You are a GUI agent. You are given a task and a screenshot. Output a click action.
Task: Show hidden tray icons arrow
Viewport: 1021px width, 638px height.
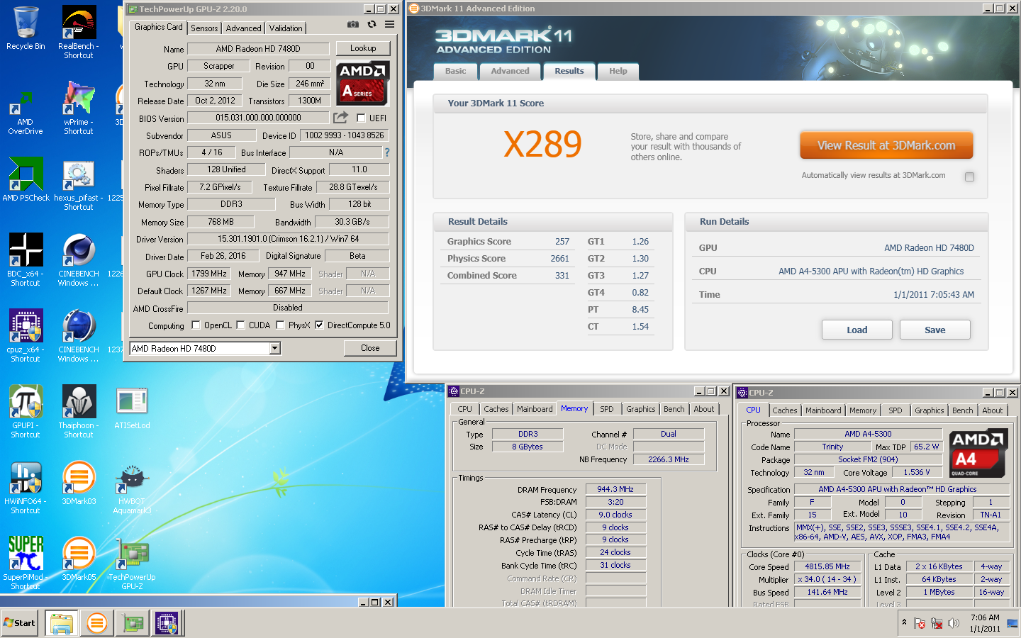tap(904, 623)
